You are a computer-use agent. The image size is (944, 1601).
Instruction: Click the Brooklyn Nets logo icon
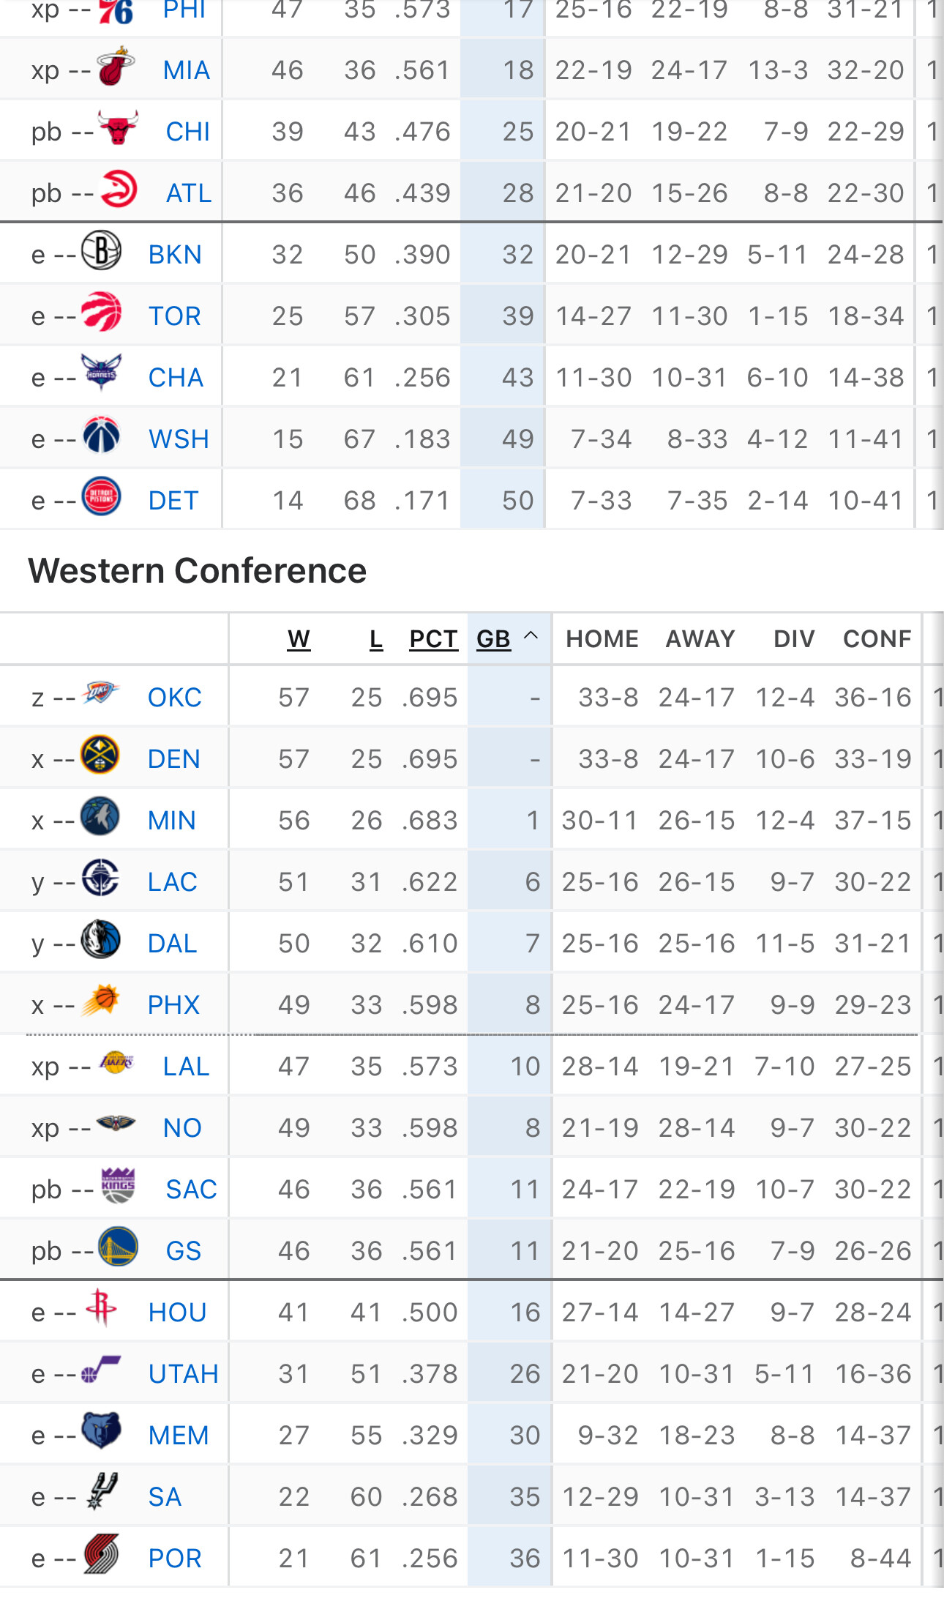(x=101, y=251)
